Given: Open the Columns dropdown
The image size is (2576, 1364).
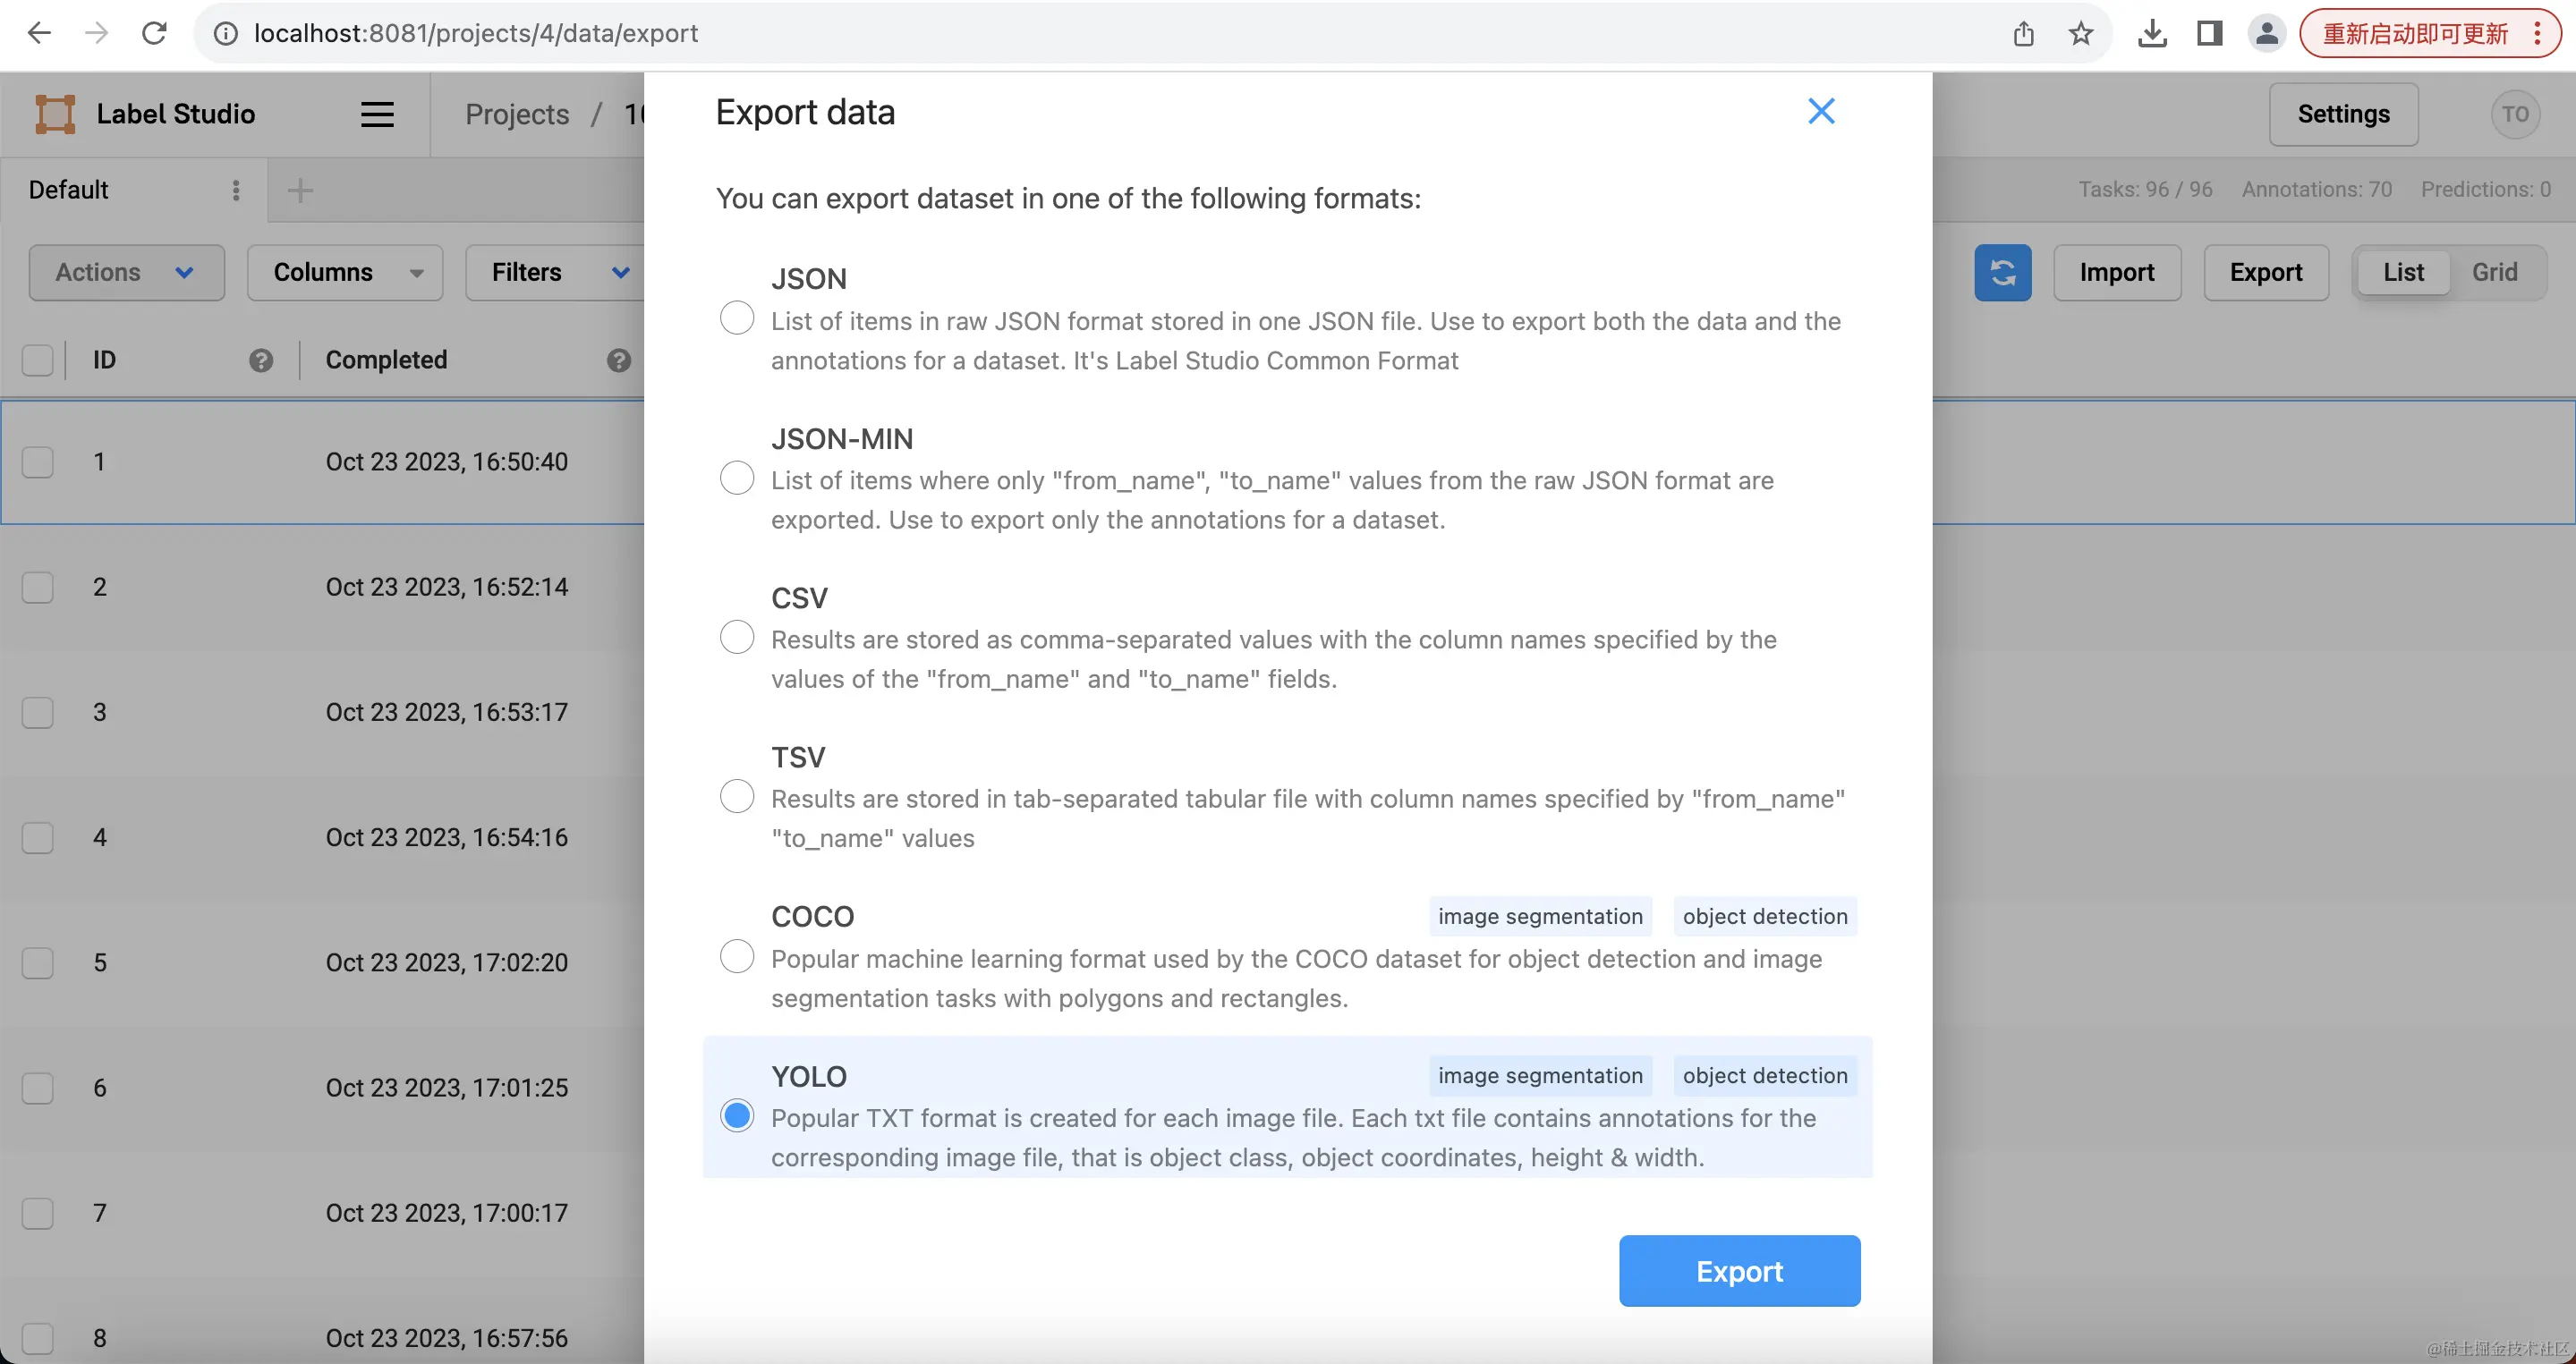Looking at the screenshot, I should tap(345, 273).
